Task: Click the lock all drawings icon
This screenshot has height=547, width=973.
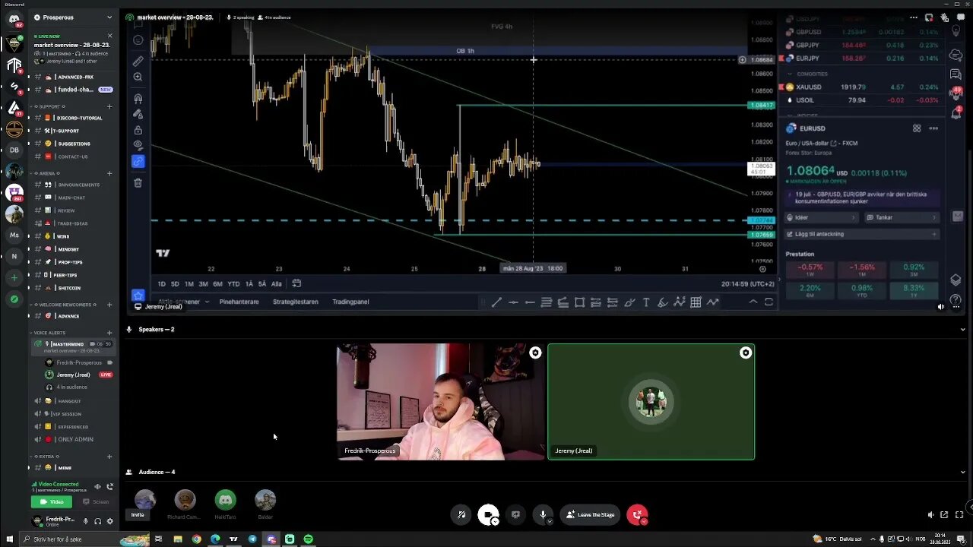Action: tap(138, 130)
